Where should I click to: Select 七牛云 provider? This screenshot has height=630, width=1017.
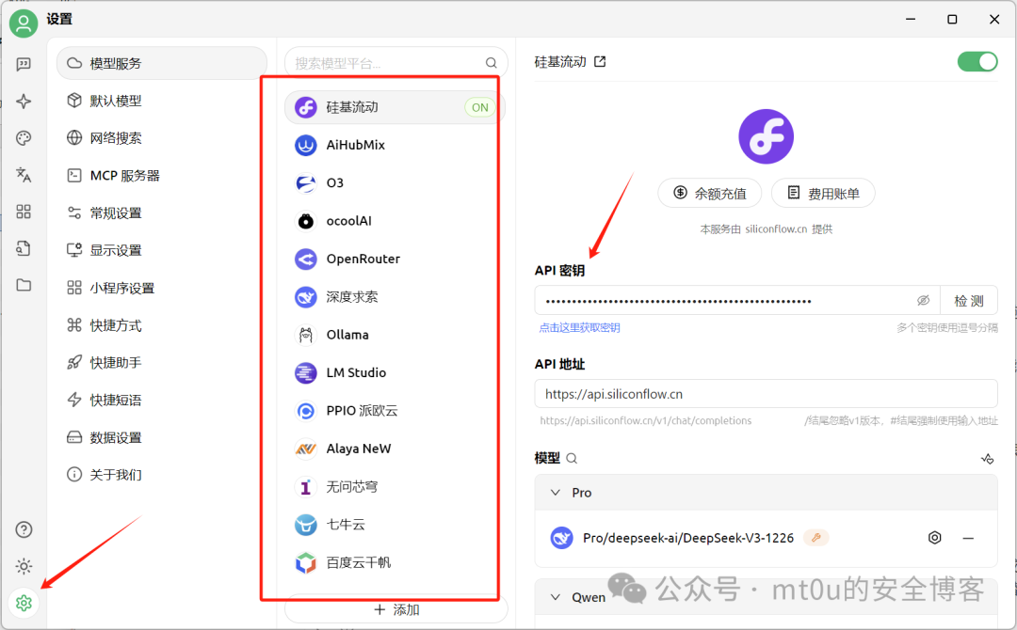coord(395,525)
